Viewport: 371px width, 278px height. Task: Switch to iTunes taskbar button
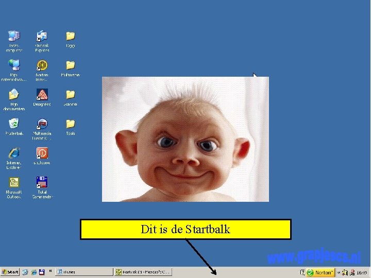(x=84, y=272)
